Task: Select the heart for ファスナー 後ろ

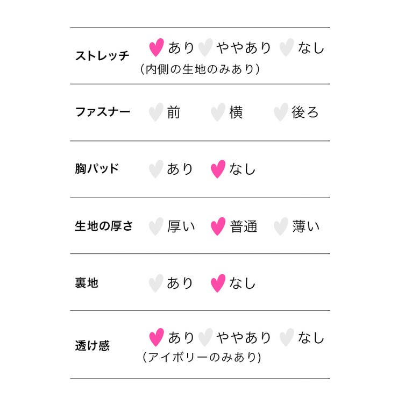Action: [281, 112]
